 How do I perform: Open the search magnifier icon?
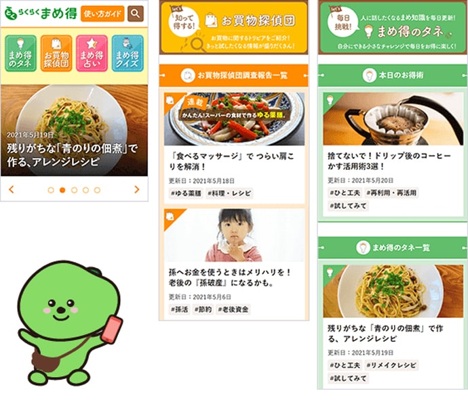pos(136,14)
